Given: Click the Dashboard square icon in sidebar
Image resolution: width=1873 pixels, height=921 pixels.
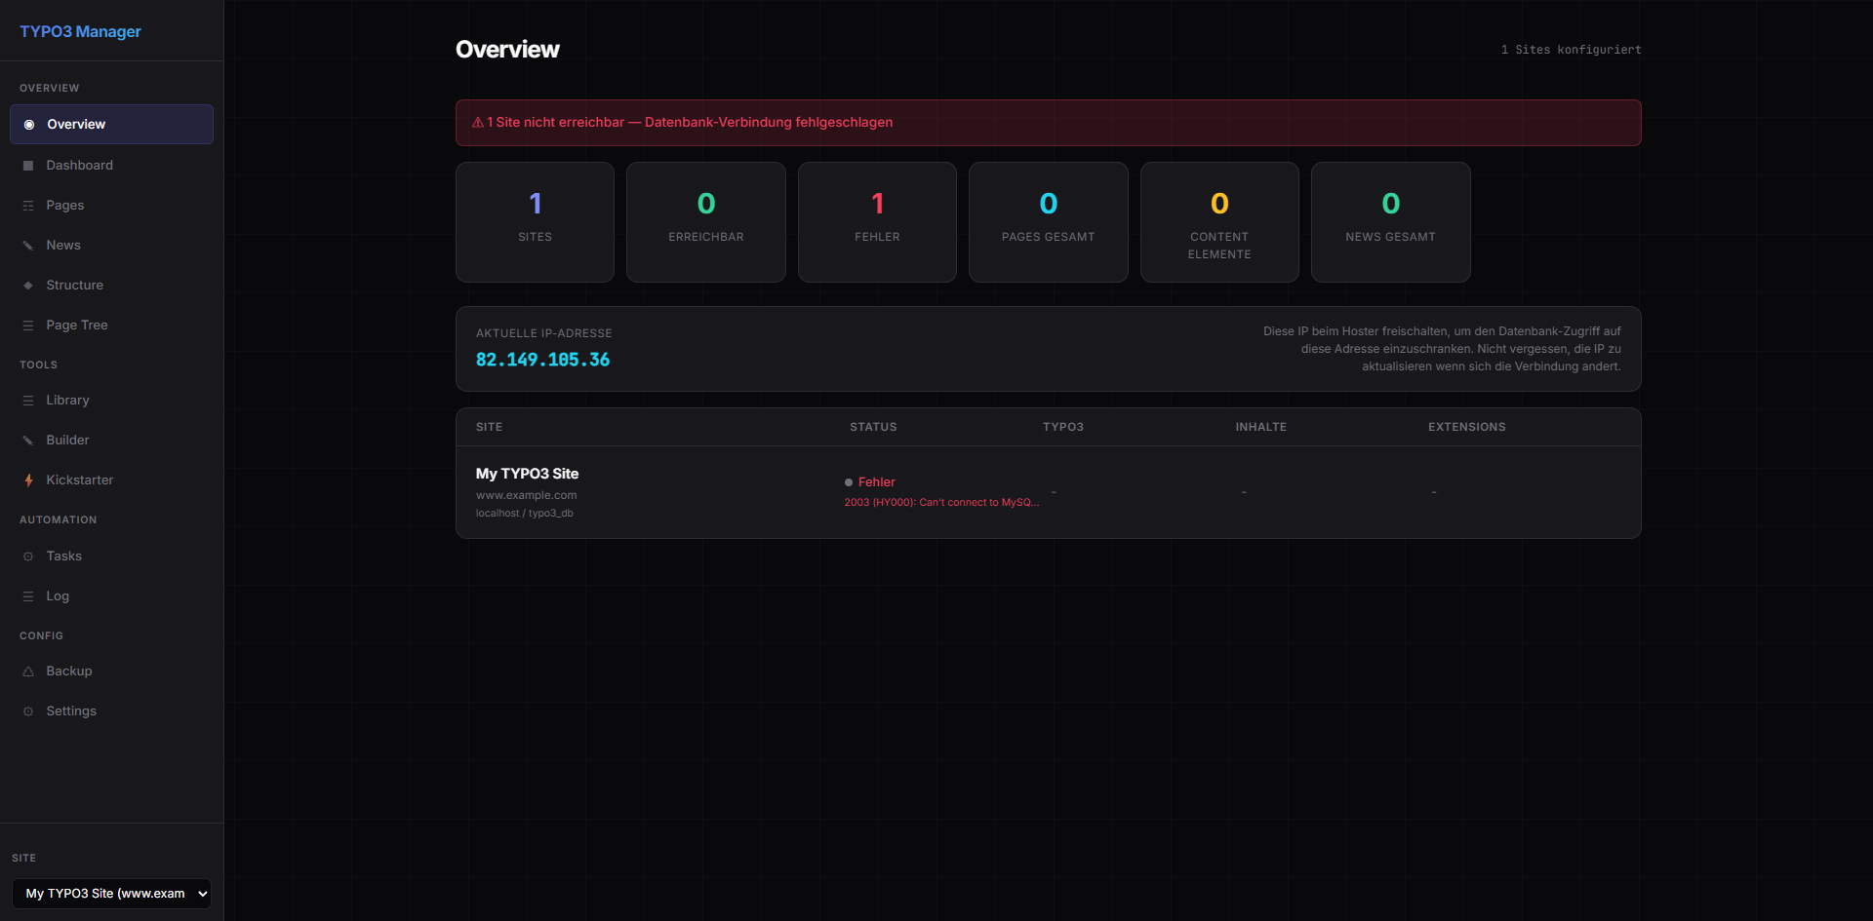Looking at the screenshot, I should tap(28, 166).
